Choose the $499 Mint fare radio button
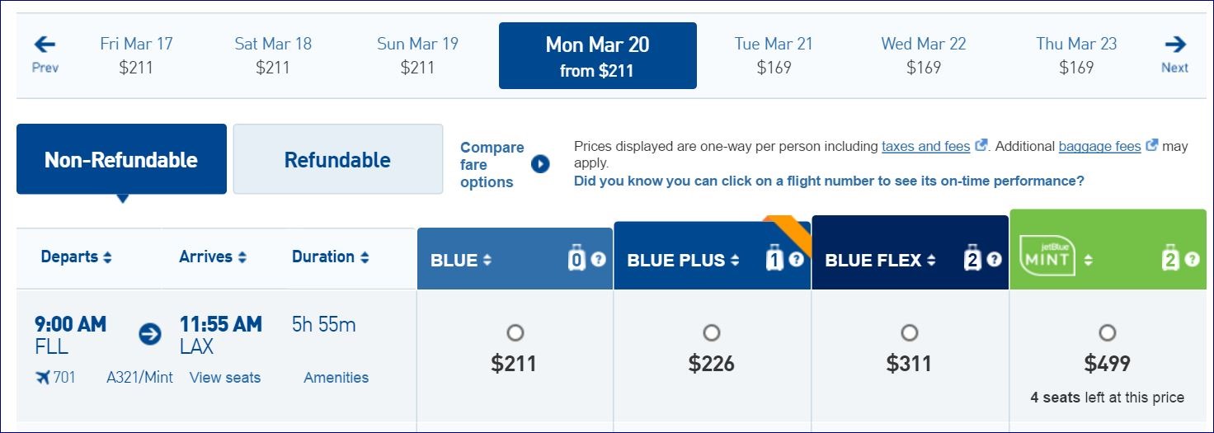 (x=1108, y=332)
